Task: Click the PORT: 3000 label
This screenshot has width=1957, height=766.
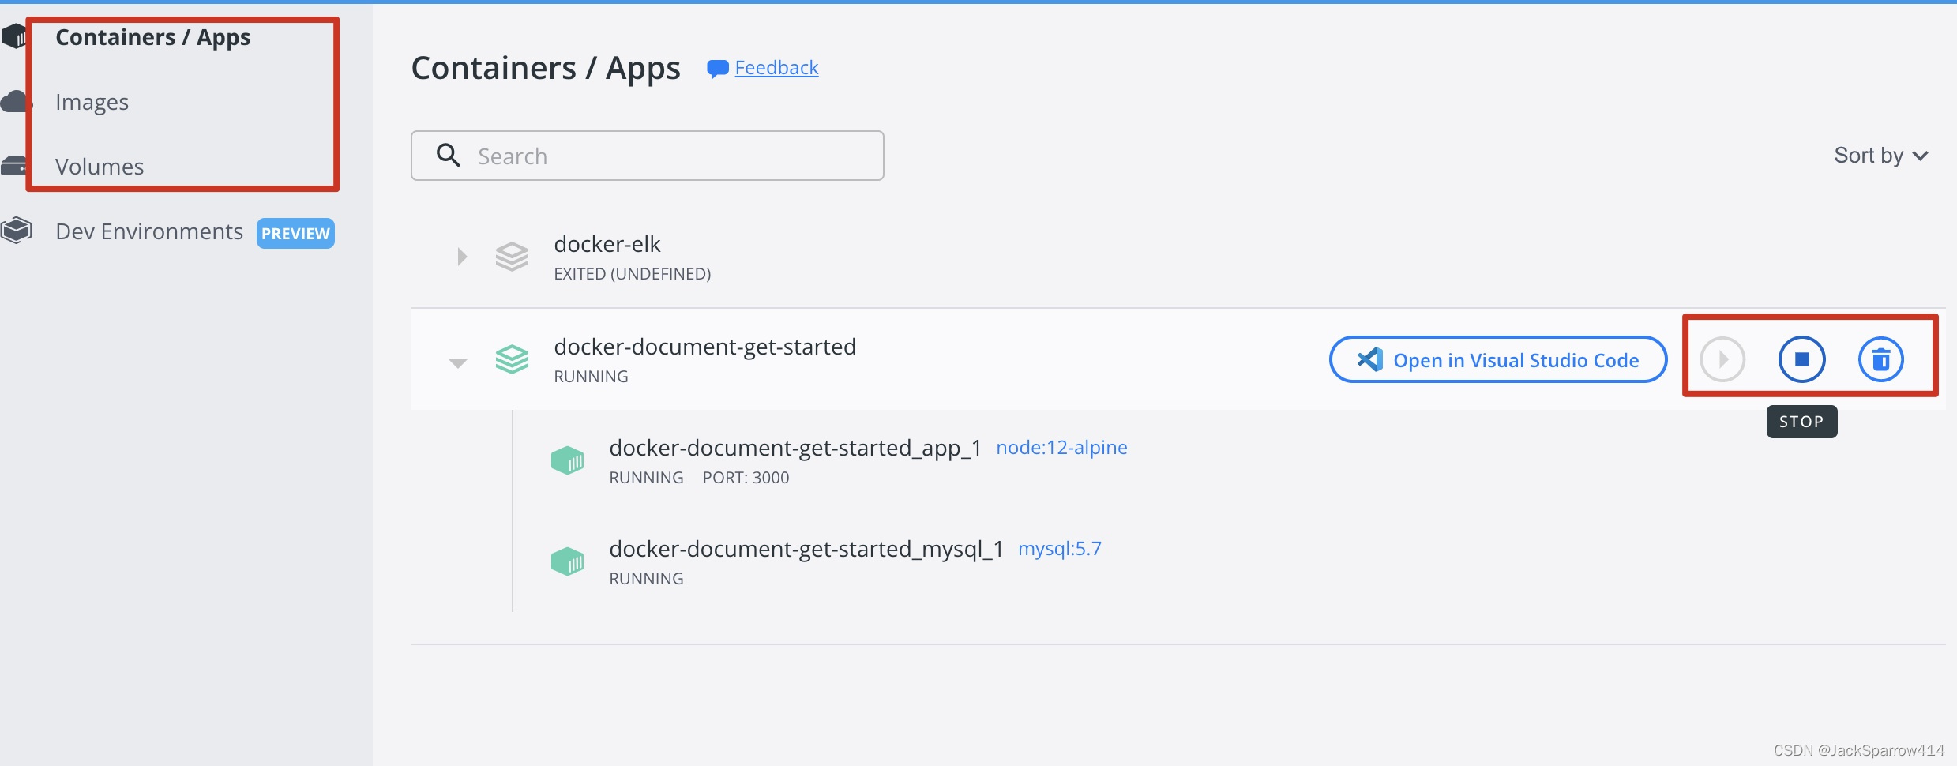Action: point(746,478)
